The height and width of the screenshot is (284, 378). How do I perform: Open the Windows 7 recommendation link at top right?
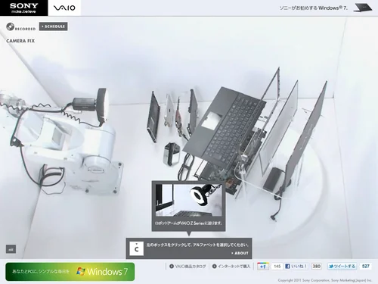314,8
